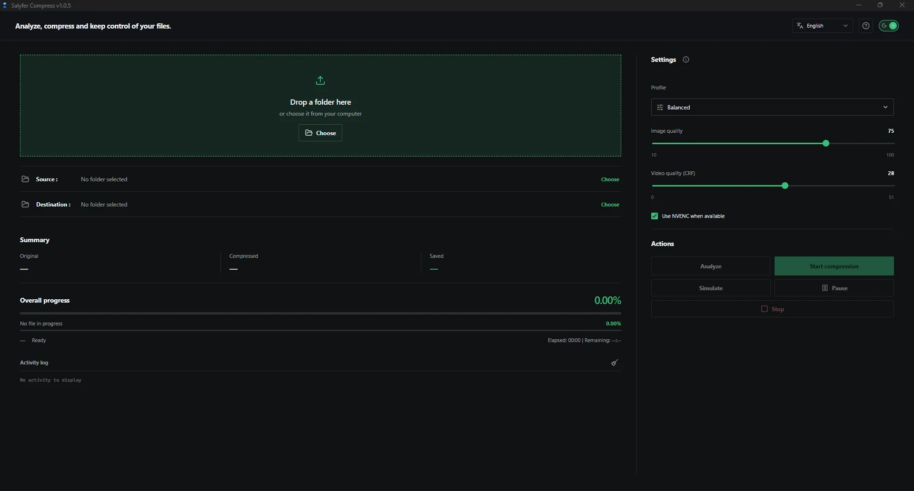Image resolution: width=914 pixels, height=491 pixels.
Task: Click Start compression button
Action: pyautogui.click(x=834, y=266)
